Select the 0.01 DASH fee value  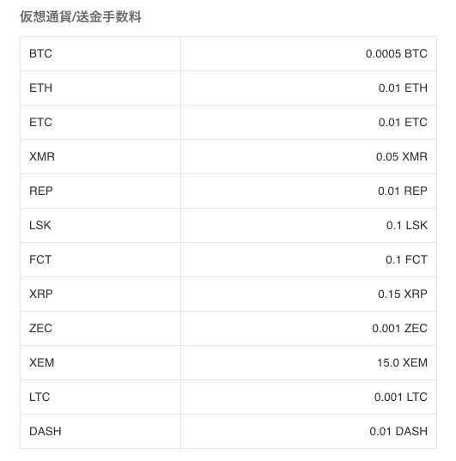click(x=398, y=432)
